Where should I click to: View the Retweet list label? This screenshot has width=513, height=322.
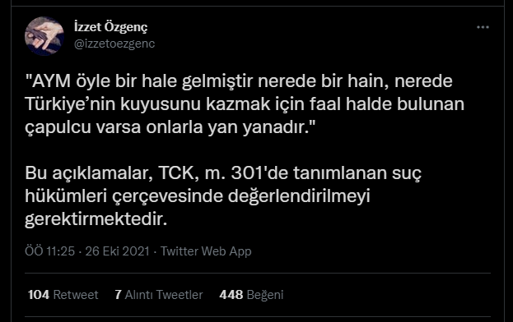pyautogui.click(x=76, y=295)
